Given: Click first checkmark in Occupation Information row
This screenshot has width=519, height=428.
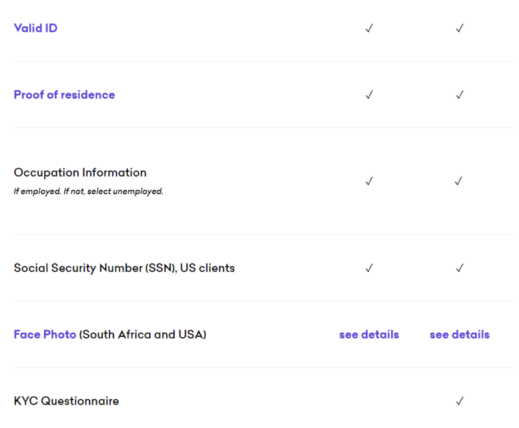Looking at the screenshot, I should pos(369,181).
